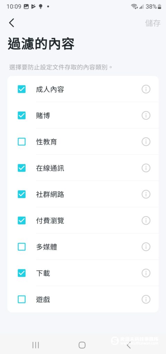Uncheck the 下載 checkbox
This screenshot has height=354, width=166.
pos(22,273)
